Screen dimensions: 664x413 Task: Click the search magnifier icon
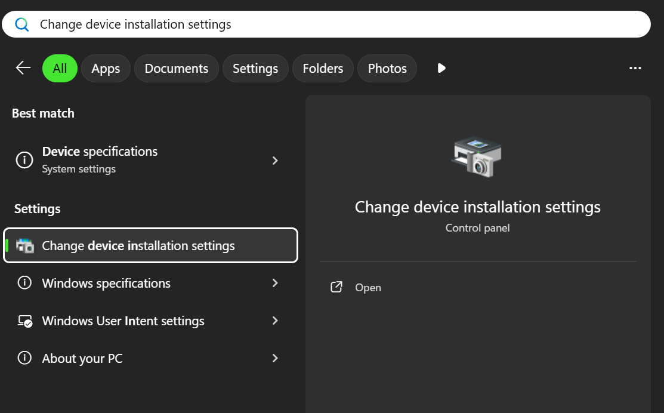[21, 24]
